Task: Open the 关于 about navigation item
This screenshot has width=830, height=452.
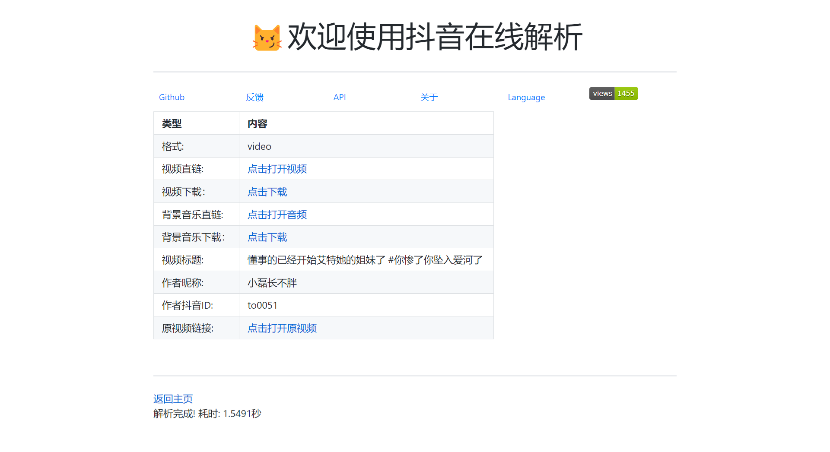Action: (429, 97)
